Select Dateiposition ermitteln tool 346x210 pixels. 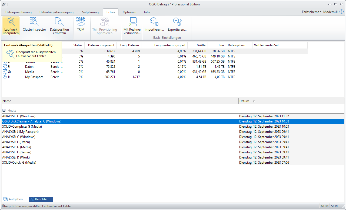[59, 26]
